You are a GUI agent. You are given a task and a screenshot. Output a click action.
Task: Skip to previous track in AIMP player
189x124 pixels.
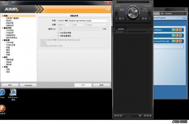(x=143, y=19)
